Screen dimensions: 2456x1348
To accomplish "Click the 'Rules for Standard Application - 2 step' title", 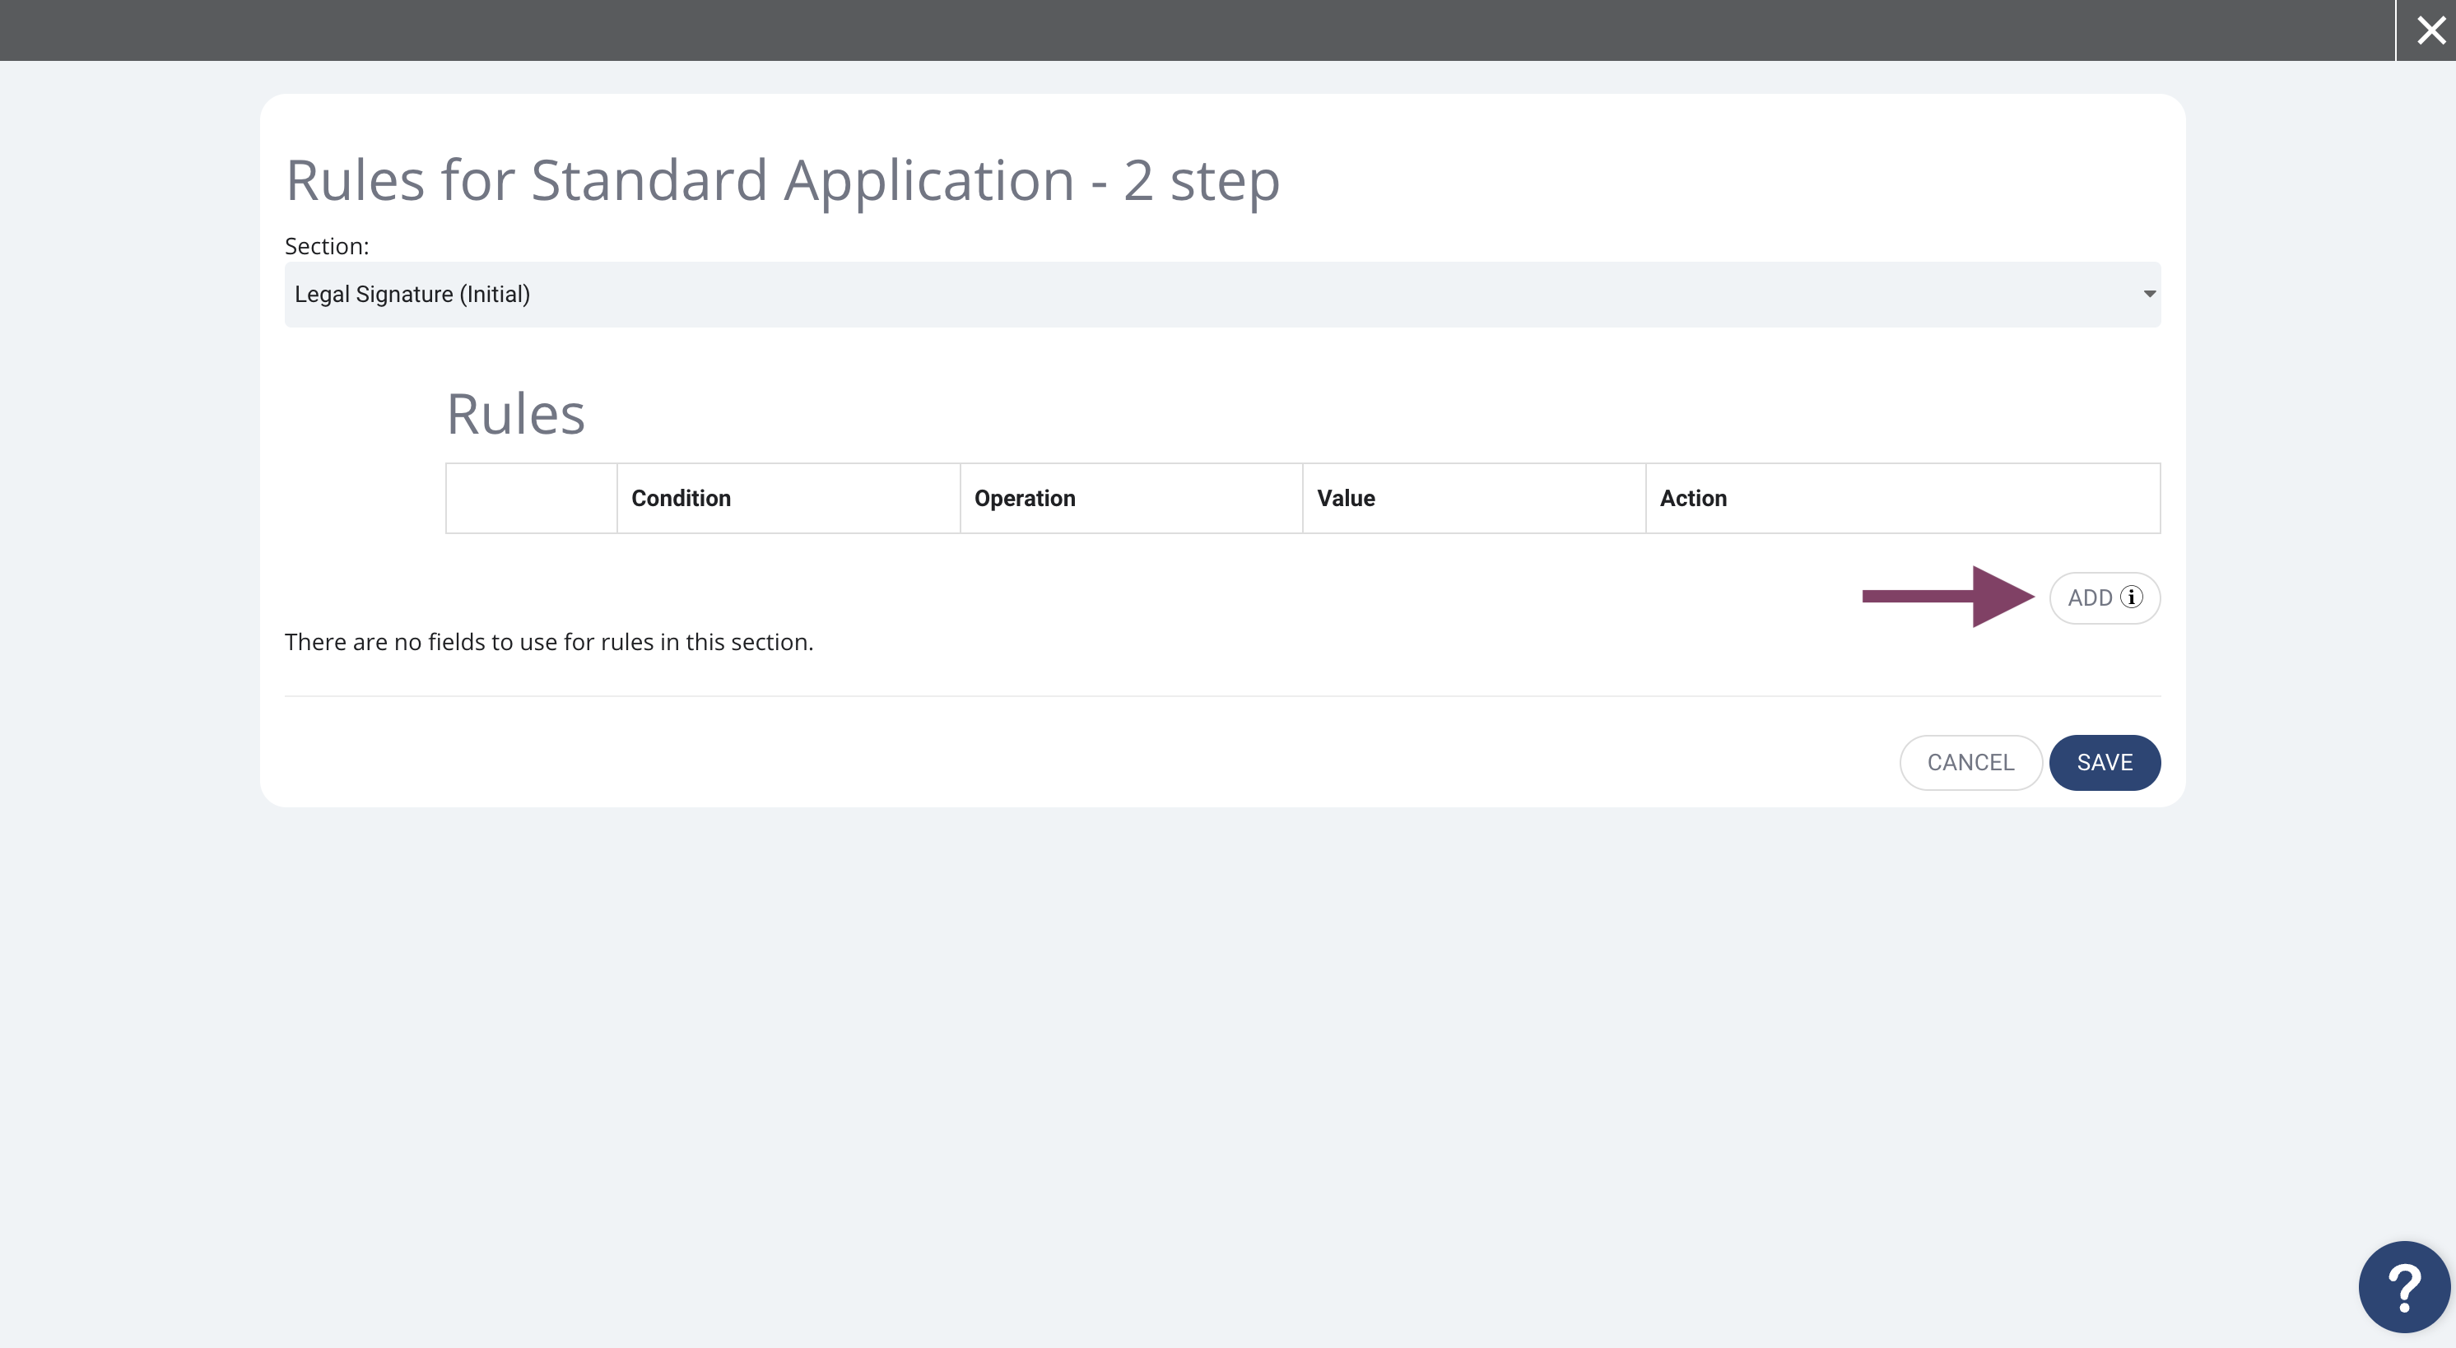I will pos(783,180).
